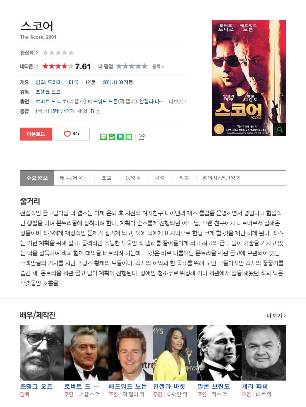Open the 동영상 tab
The image size is (306, 407).
(133, 178)
